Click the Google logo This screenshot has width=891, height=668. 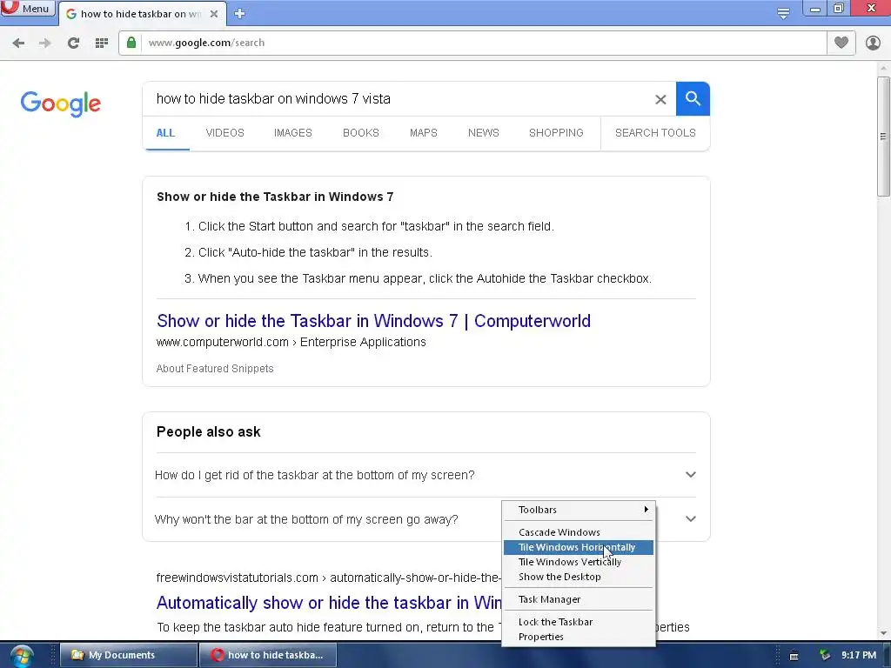[61, 104]
